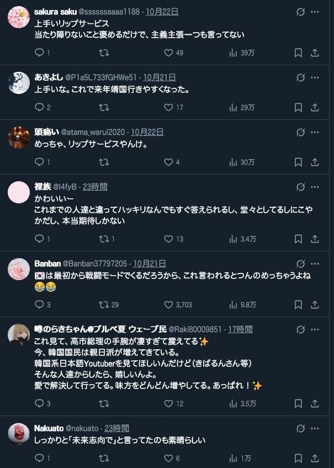Share the tweet posted by 裸族

pyautogui.click(x=315, y=239)
